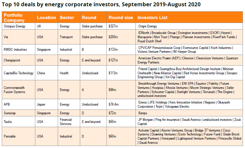The height and width of the screenshot is (148, 245).
Task: Click the Location column header
Action: click(x=46, y=18)
